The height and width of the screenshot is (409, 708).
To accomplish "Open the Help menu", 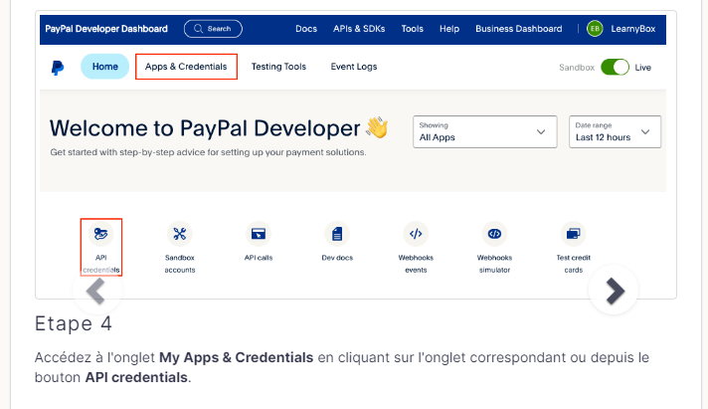I will click(449, 29).
